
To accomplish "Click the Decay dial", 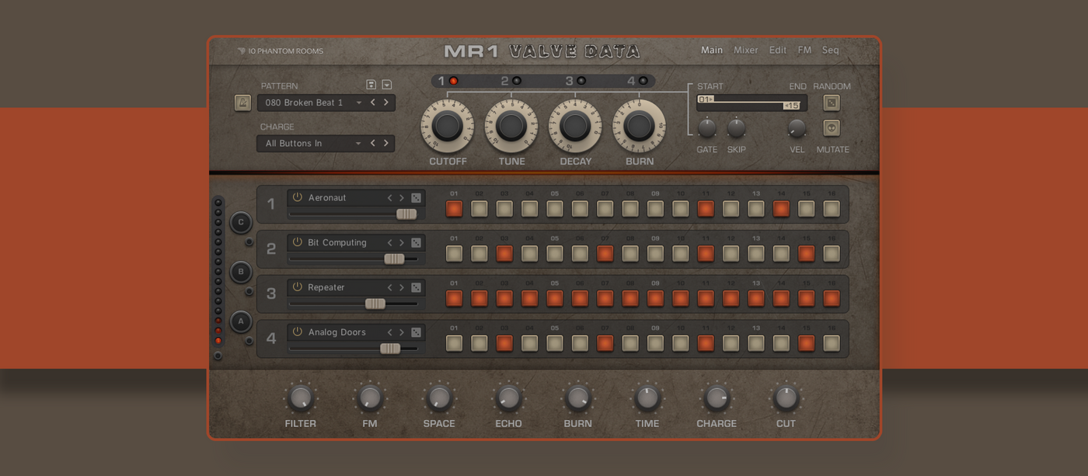I will pyautogui.click(x=575, y=126).
